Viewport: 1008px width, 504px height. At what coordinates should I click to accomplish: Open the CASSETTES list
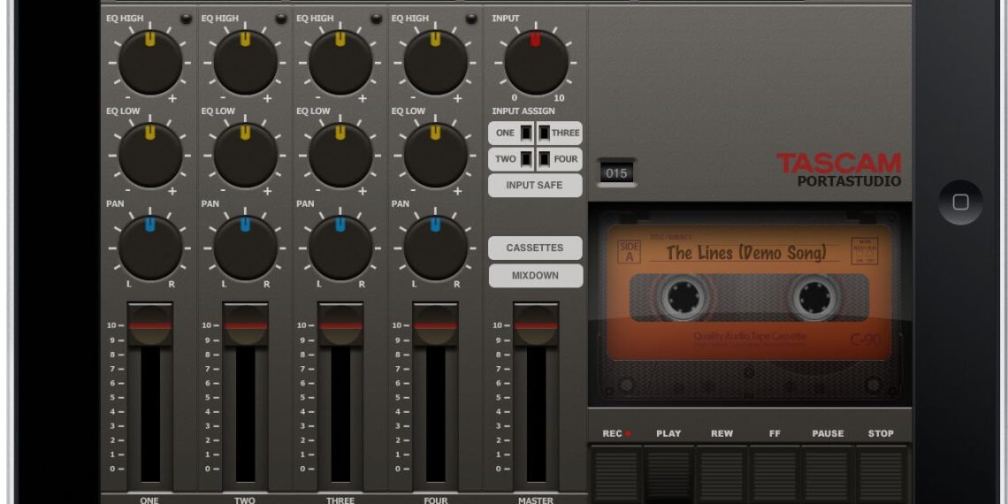pos(535,248)
